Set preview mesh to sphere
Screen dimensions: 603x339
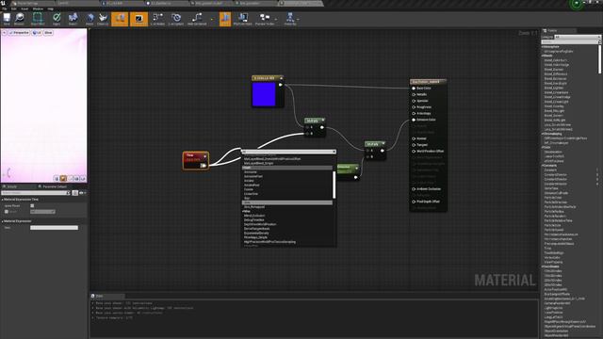63,178
